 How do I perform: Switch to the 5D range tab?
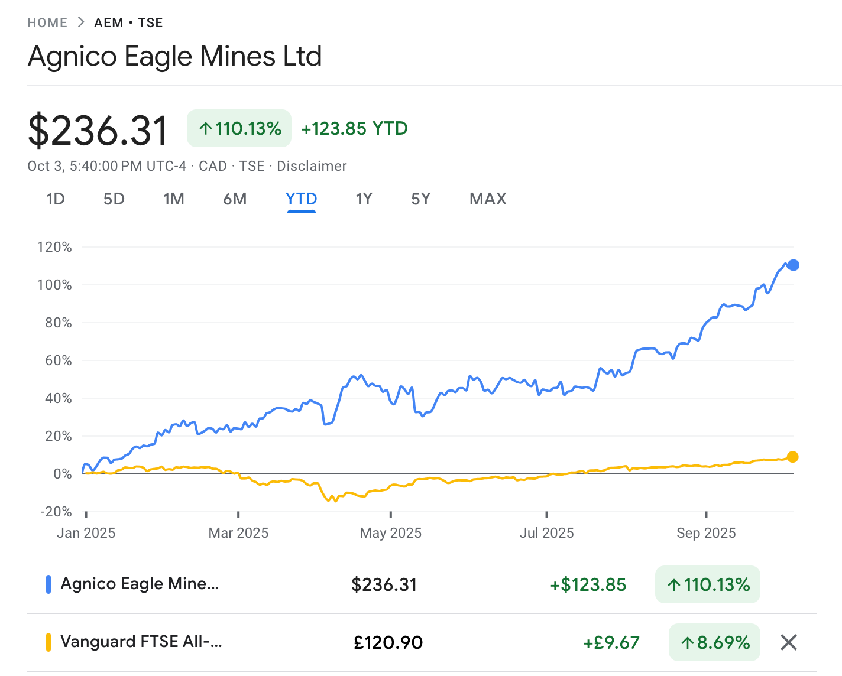pos(114,199)
